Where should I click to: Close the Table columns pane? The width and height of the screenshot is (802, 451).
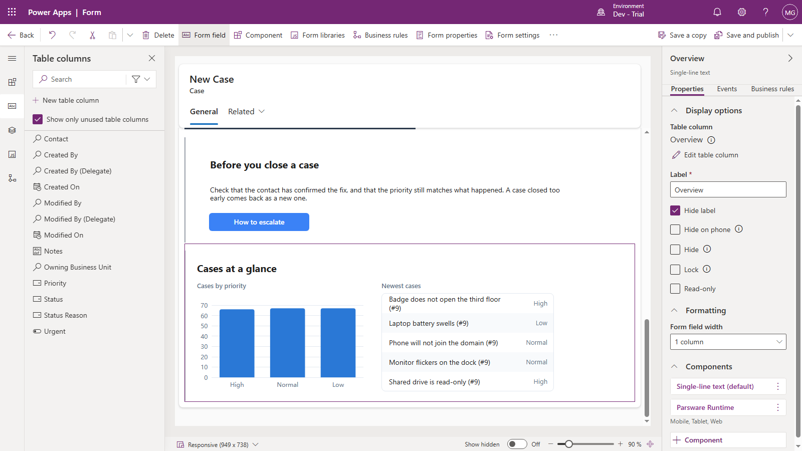point(152,59)
